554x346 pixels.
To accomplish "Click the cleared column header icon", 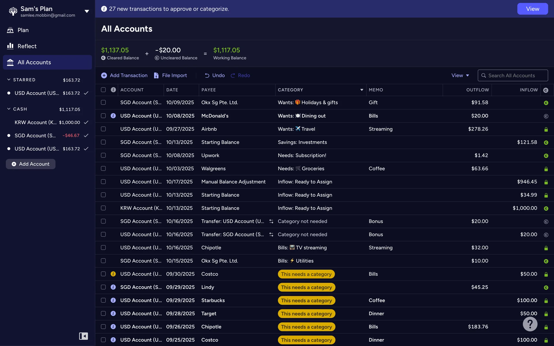I will click(x=546, y=90).
